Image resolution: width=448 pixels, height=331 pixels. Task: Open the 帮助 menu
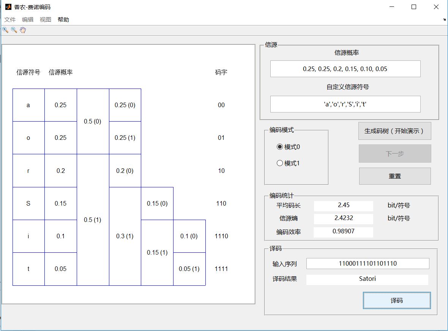pyautogui.click(x=63, y=20)
